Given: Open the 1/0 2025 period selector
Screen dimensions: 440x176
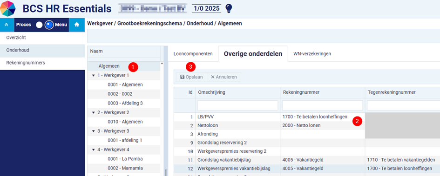Looking at the screenshot, I should tap(207, 8).
